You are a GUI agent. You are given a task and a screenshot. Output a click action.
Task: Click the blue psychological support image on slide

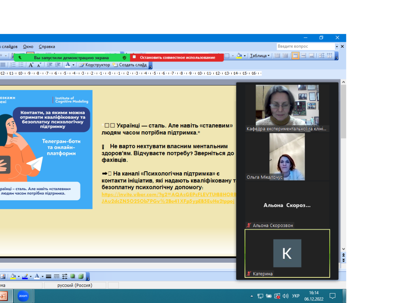click(x=46, y=150)
